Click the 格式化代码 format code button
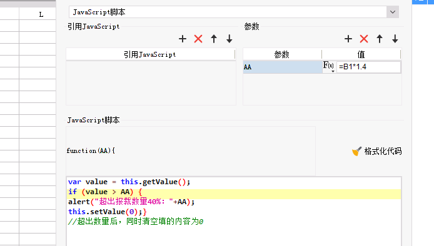 click(376, 151)
